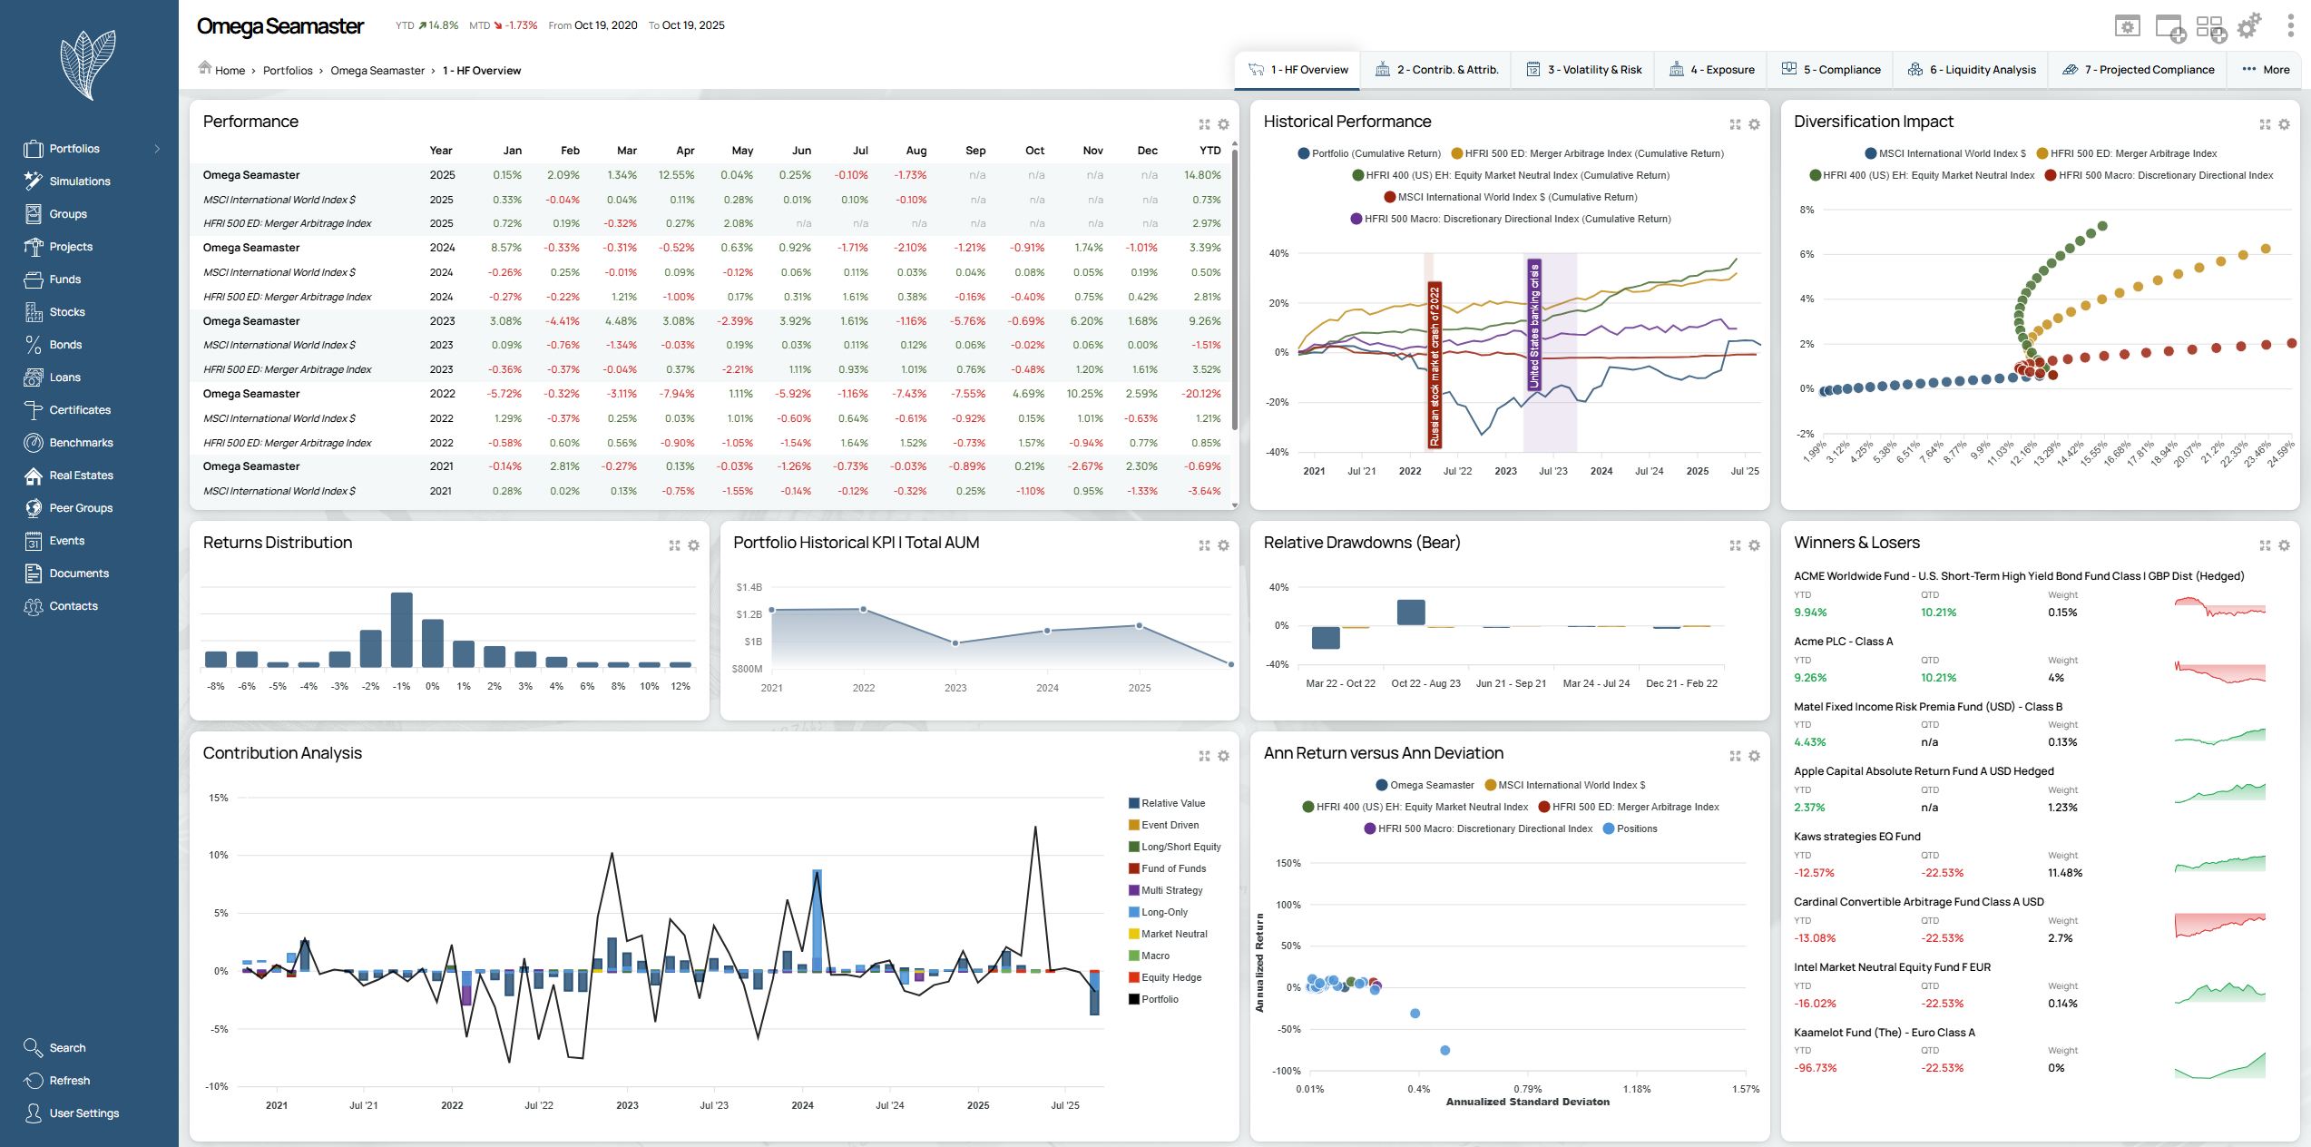Image resolution: width=2311 pixels, height=1147 pixels.
Task: Open the vertical three-dot menu at top right
Action: [x=2290, y=26]
